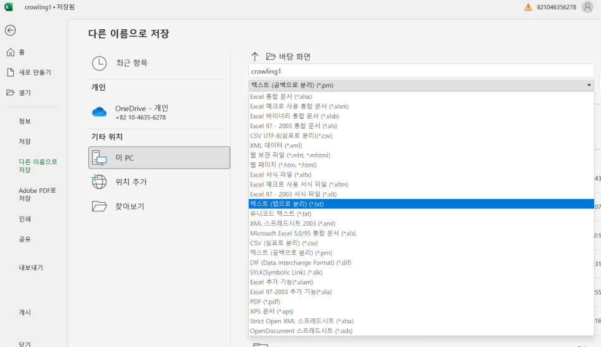Select 이 PC location

pyautogui.click(x=159, y=157)
